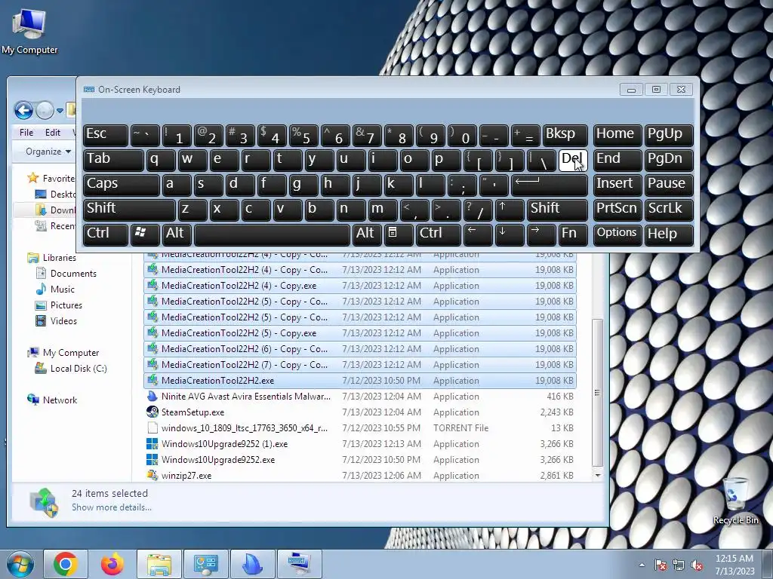Select MediaCreationTool22H2.exe file
This screenshot has width=773, height=579.
click(x=360, y=381)
